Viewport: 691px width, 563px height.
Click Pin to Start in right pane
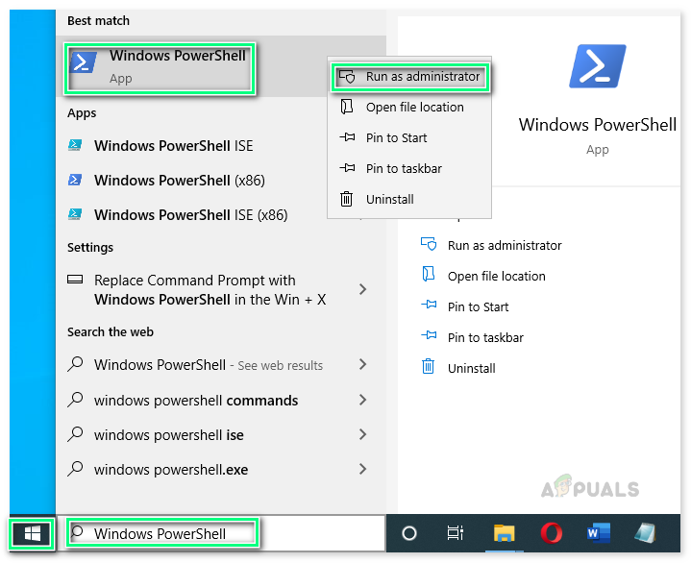[x=479, y=307]
